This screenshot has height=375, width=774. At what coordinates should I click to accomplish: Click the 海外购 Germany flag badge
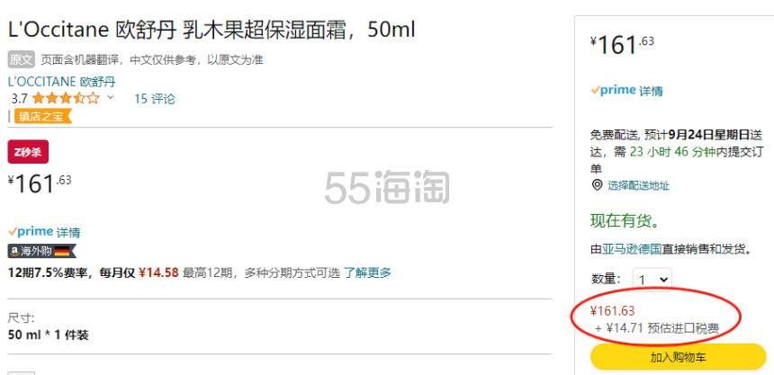tap(42, 251)
